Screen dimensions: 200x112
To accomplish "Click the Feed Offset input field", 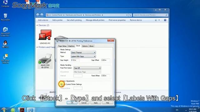I will tap(105, 76).
